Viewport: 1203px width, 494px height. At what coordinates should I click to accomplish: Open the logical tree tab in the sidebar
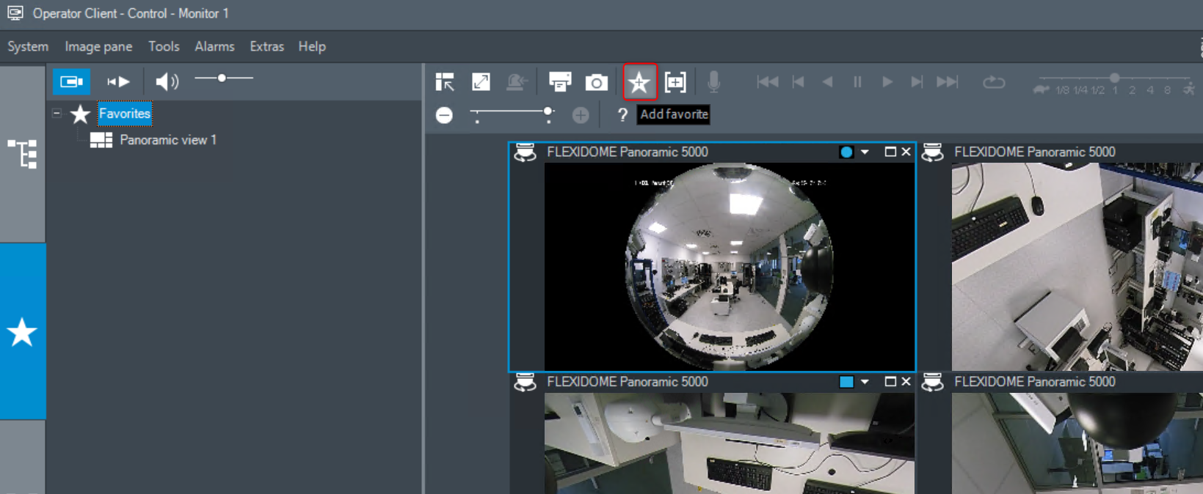[22, 154]
